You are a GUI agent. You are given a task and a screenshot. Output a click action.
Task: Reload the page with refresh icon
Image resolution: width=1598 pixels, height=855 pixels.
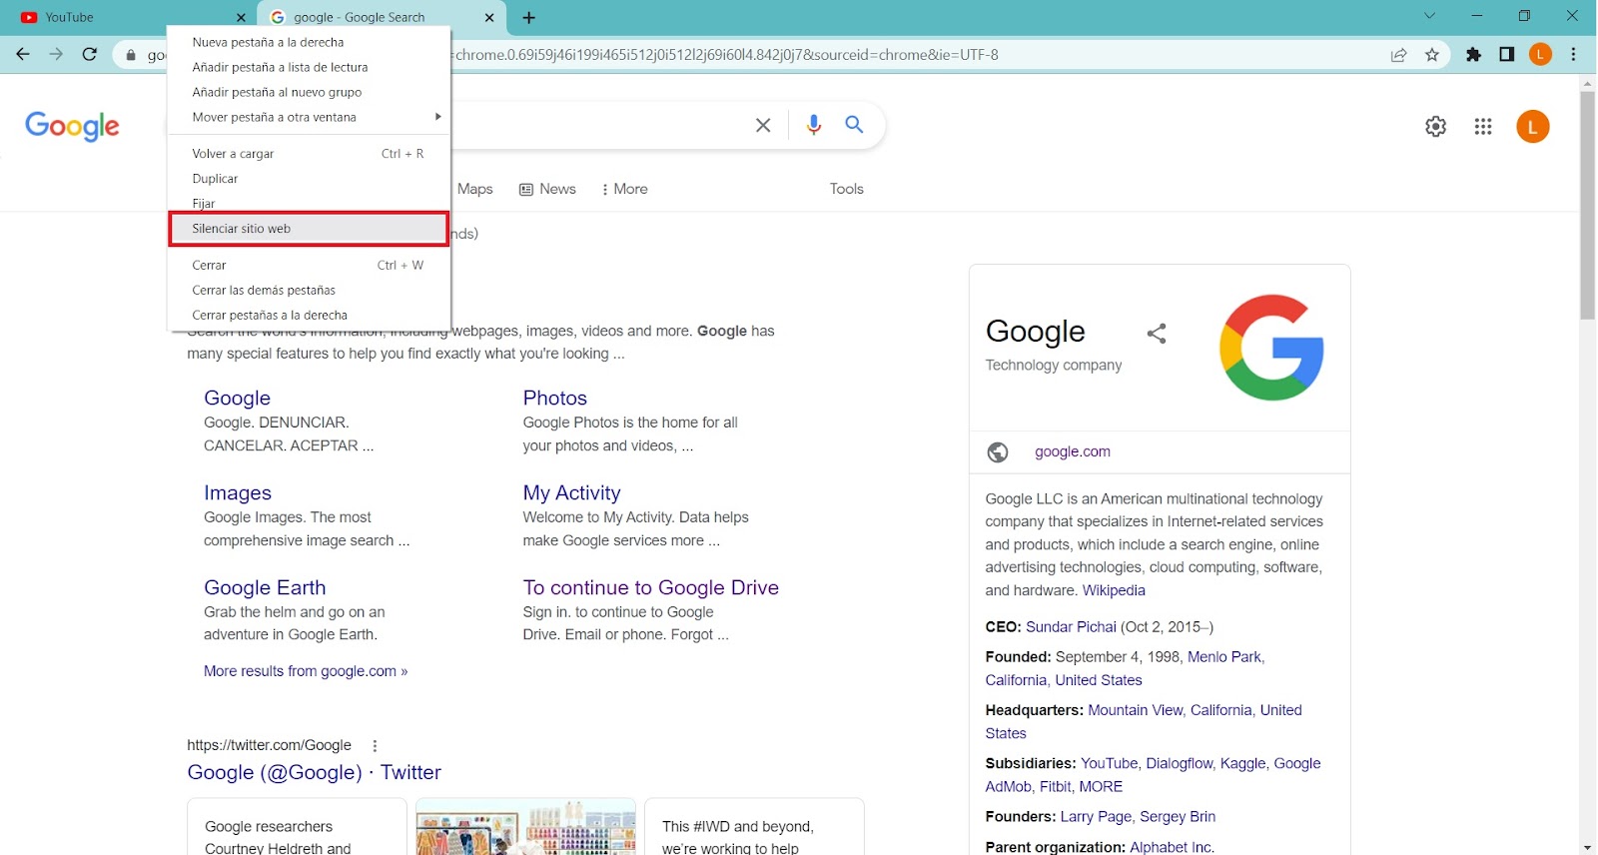point(90,55)
